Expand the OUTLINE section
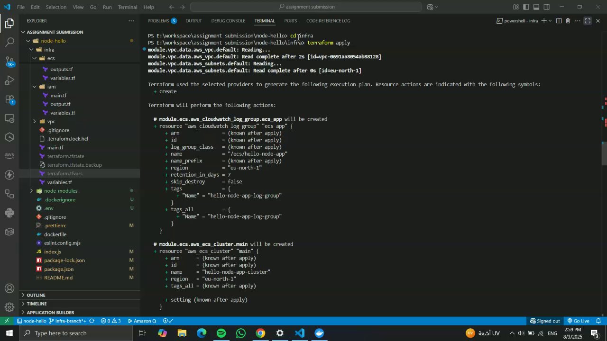The height and width of the screenshot is (341, 607). click(x=80, y=295)
